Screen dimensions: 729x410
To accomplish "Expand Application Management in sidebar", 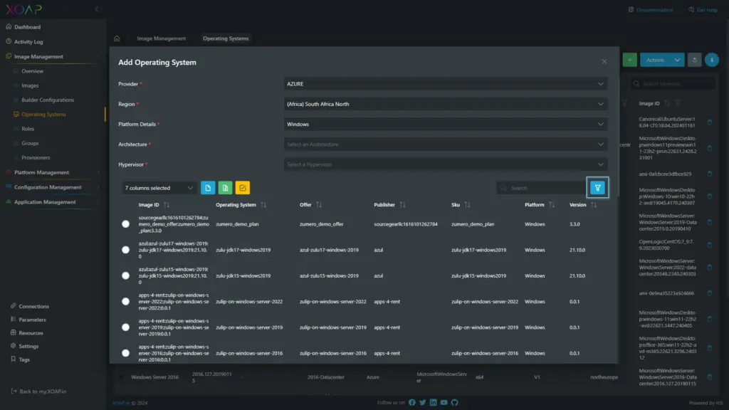I will (x=53, y=202).
